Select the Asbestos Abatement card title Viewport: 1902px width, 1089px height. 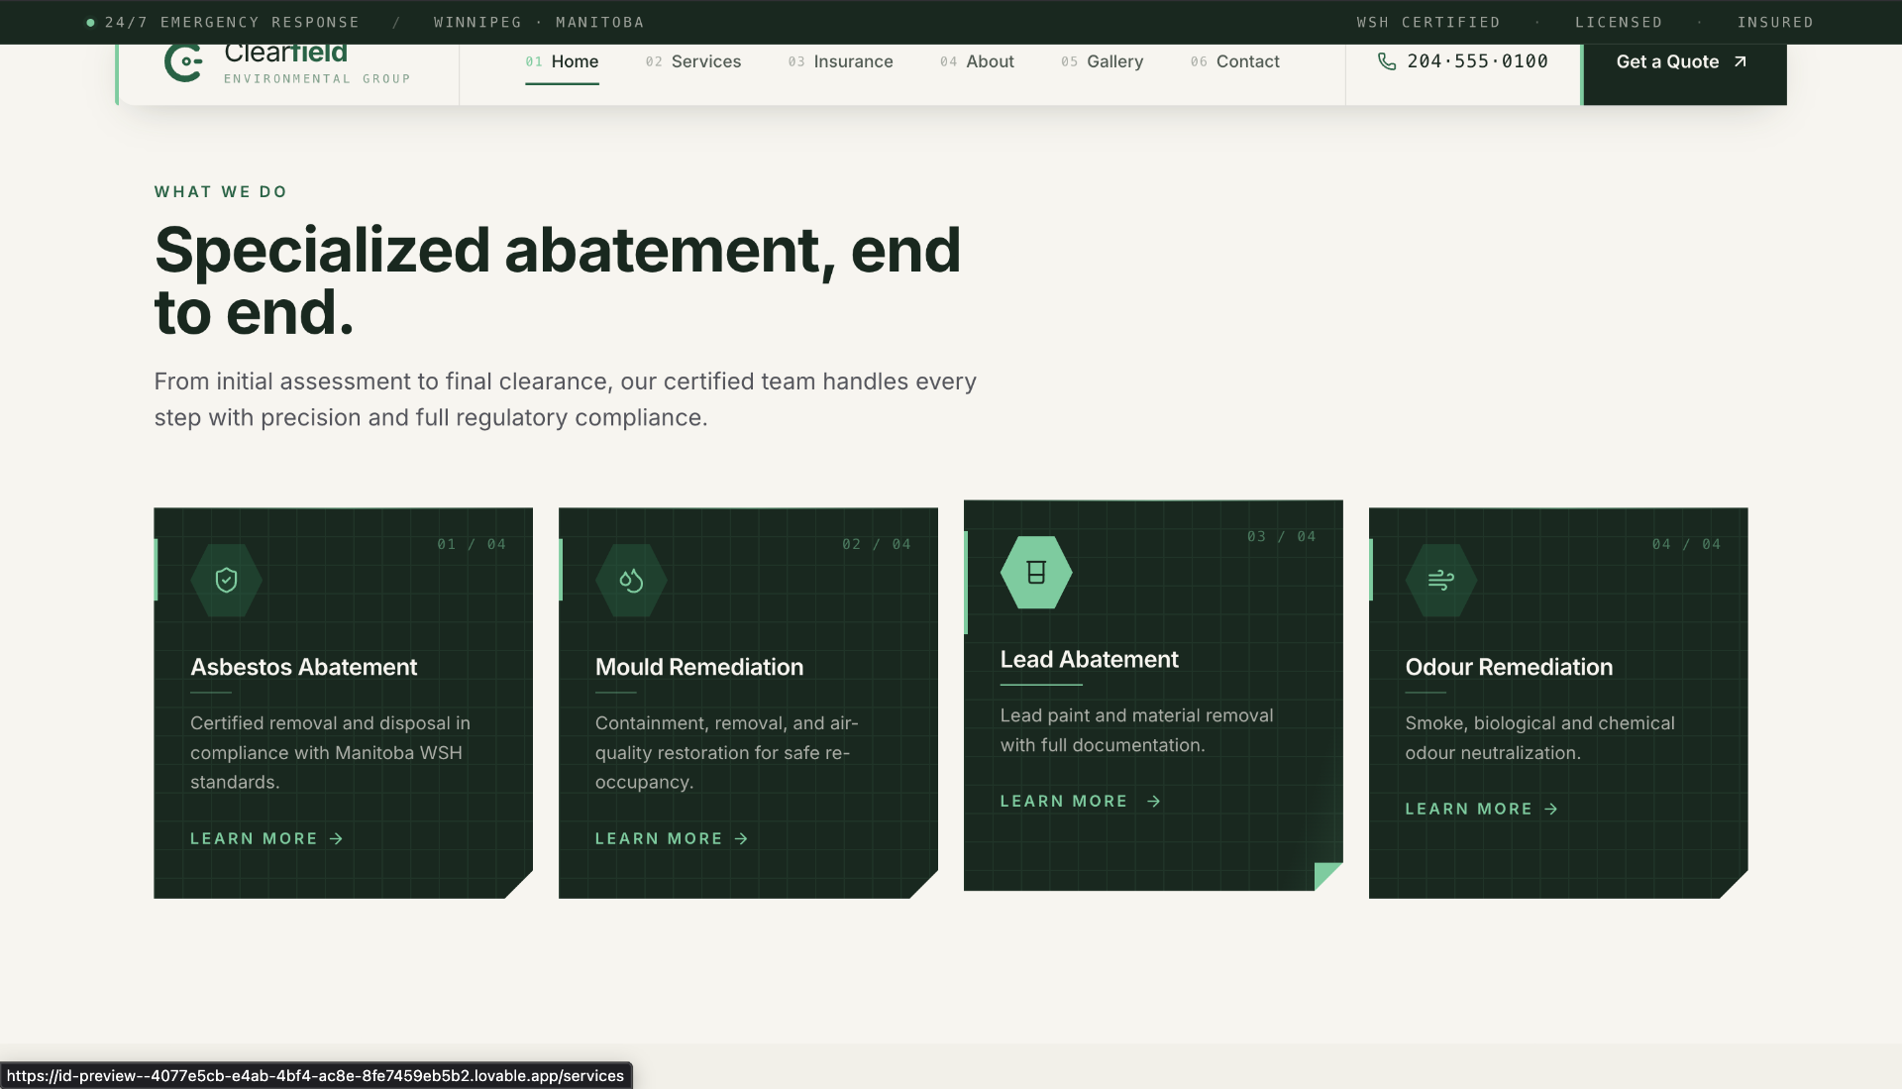(304, 667)
